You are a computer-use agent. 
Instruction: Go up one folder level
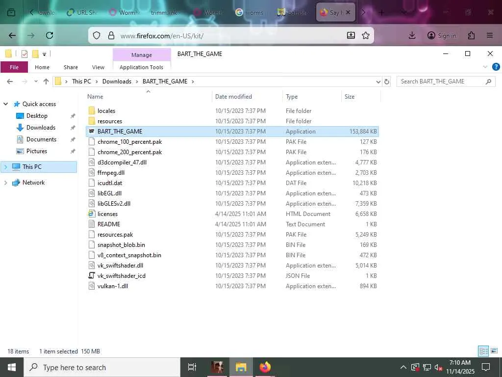tap(46, 81)
